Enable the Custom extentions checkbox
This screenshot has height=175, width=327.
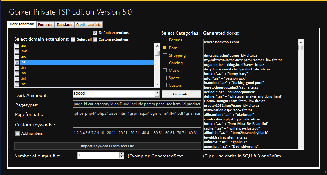pyautogui.click(x=95, y=39)
